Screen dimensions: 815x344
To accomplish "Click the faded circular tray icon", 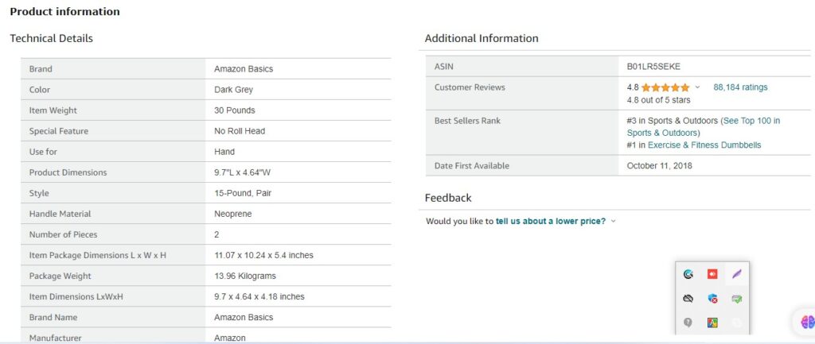I will (x=736, y=323).
